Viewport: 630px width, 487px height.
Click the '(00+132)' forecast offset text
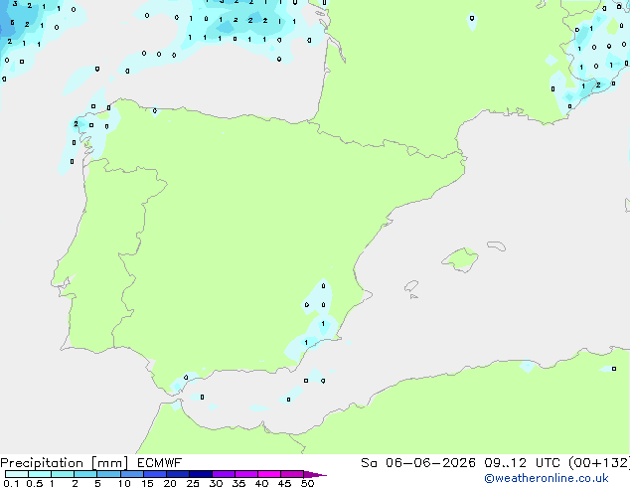599,463
